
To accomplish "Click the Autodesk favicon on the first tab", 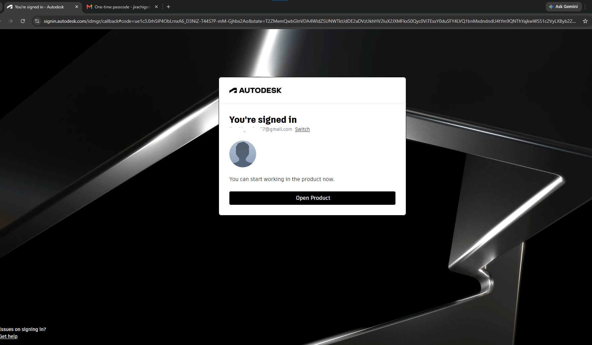I will click(x=10, y=7).
